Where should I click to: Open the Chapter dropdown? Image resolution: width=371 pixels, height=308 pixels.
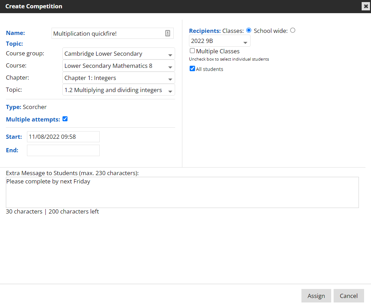click(x=118, y=78)
